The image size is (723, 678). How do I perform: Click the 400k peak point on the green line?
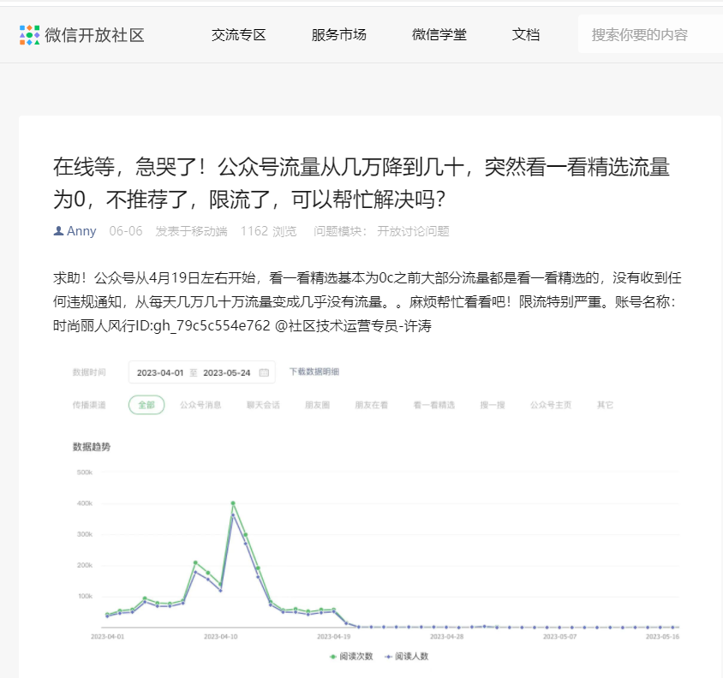[x=233, y=503]
